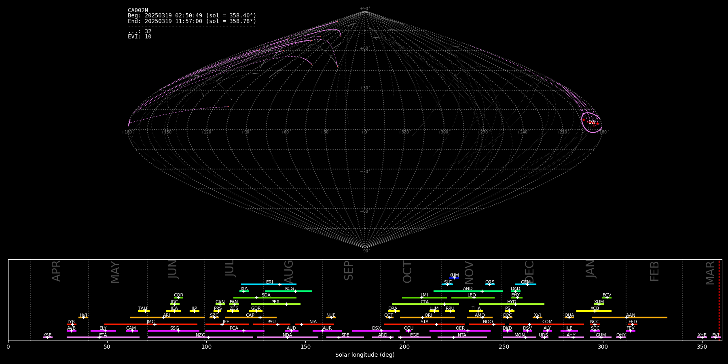This screenshot has width=728, height=364.
Task: Select the FEB month label
Action: [654, 271]
